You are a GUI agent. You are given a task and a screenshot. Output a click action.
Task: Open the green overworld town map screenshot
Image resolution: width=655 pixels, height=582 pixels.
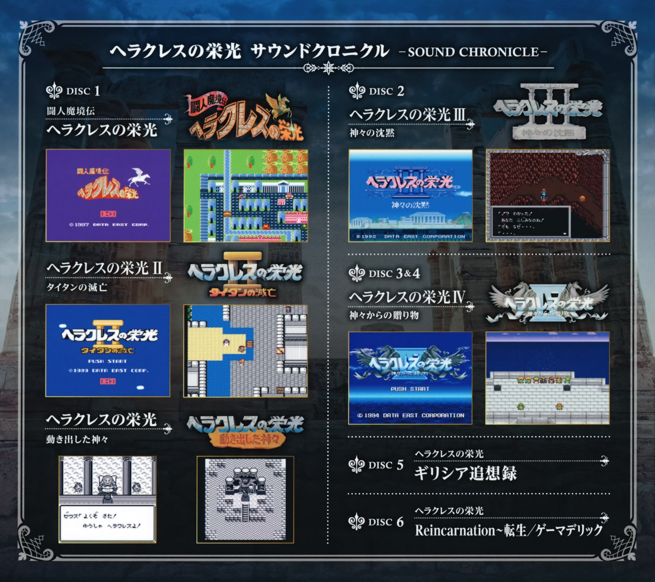point(246,196)
